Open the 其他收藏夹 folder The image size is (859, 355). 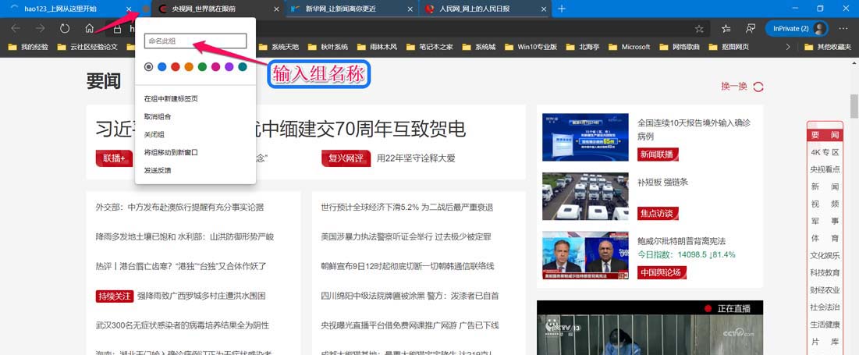[x=828, y=47]
